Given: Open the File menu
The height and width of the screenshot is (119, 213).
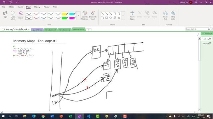Looking at the screenshot, I should (x=4, y=7).
